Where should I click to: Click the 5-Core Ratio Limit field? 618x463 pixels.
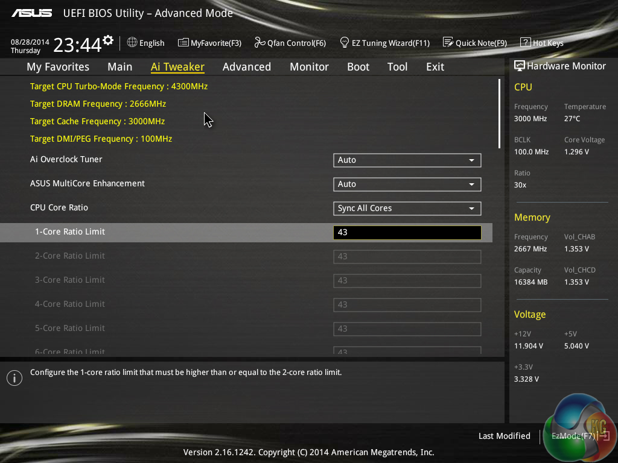(x=407, y=329)
